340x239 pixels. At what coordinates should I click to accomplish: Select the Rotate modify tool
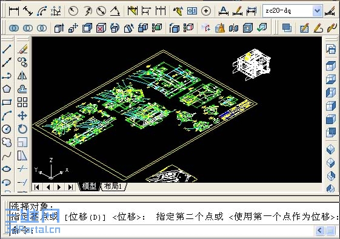point(22,129)
